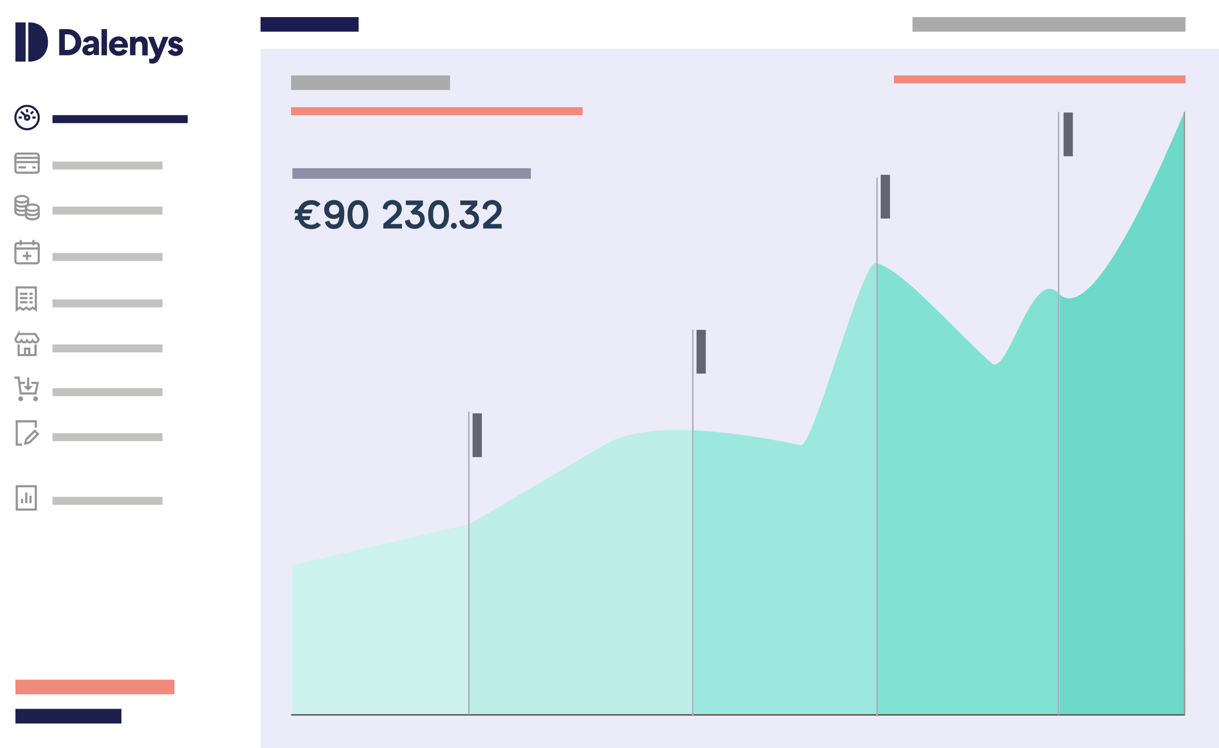Open the stacked coins icon
The image size is (1219, 748).
[x=27, y=208]
